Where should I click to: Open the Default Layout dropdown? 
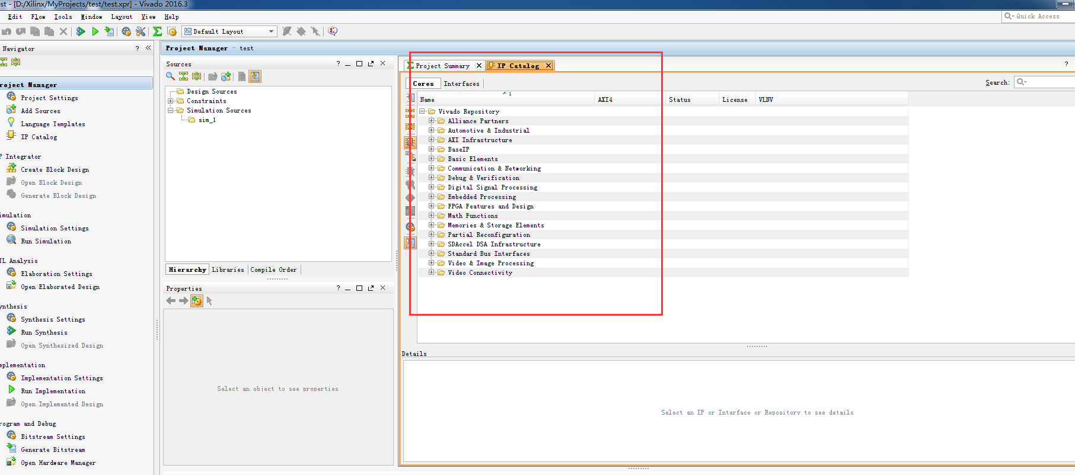click(229, 31)
